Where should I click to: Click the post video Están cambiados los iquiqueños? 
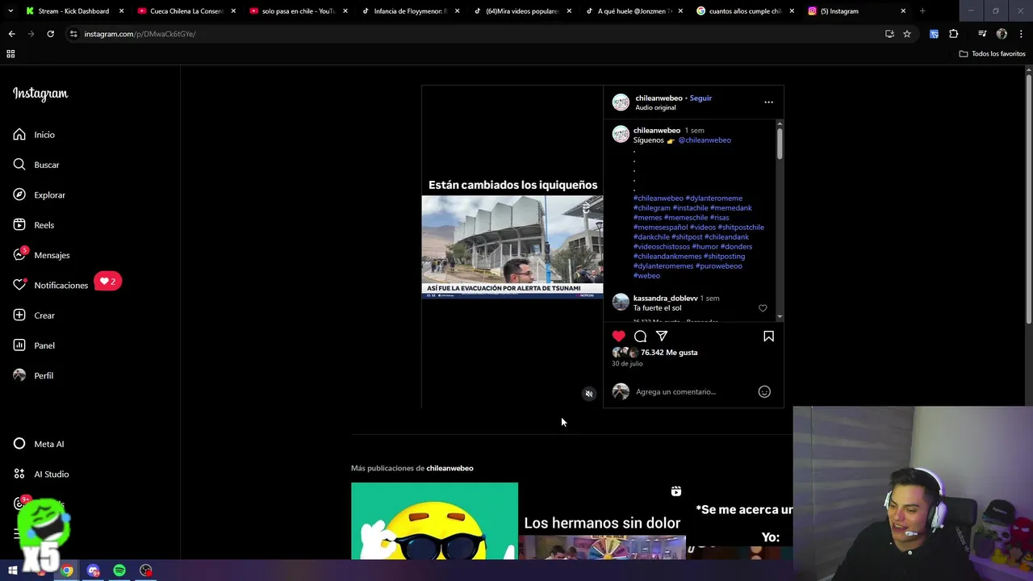pyautogui.click(x=512, y=247)
